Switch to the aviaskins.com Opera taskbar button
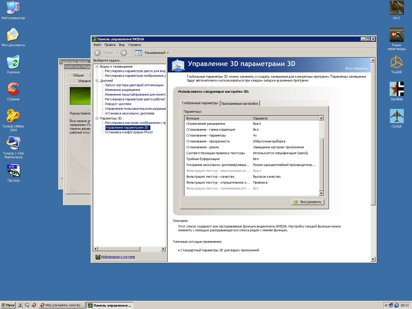This screenshot has height=309, width=412. 62,305
